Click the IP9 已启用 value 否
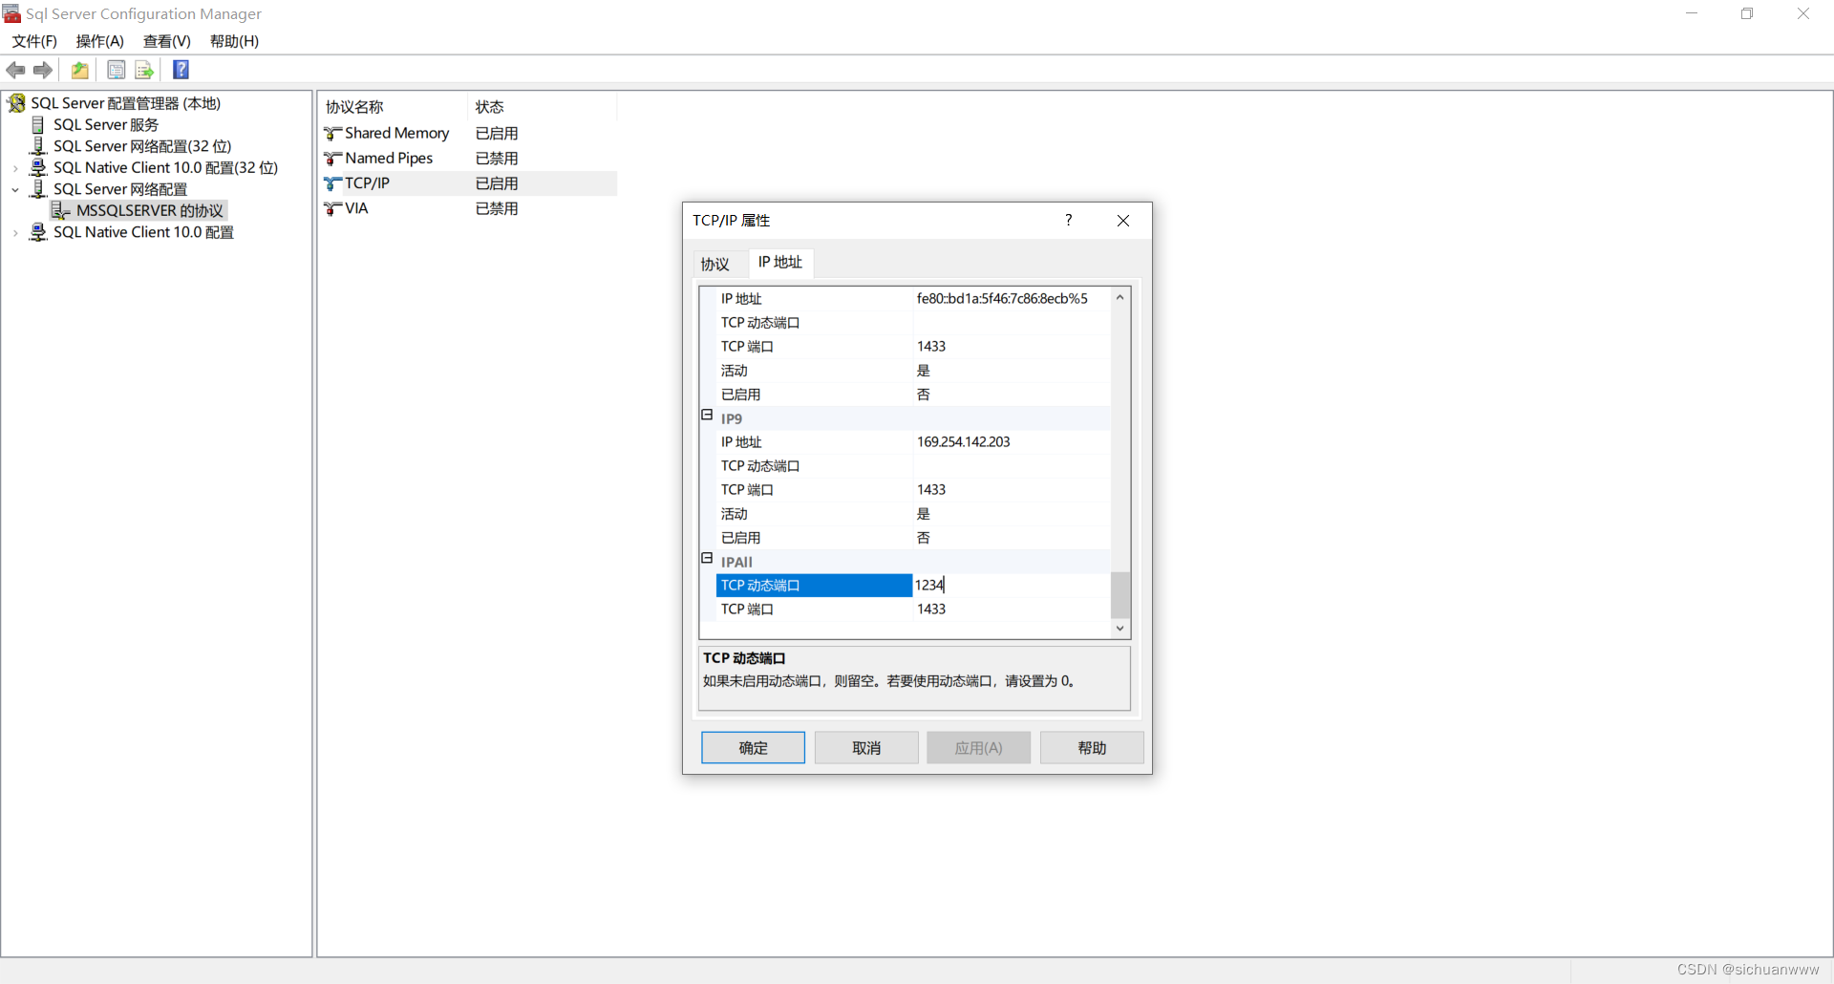1834x984 pixels. [x=924, y=538]
